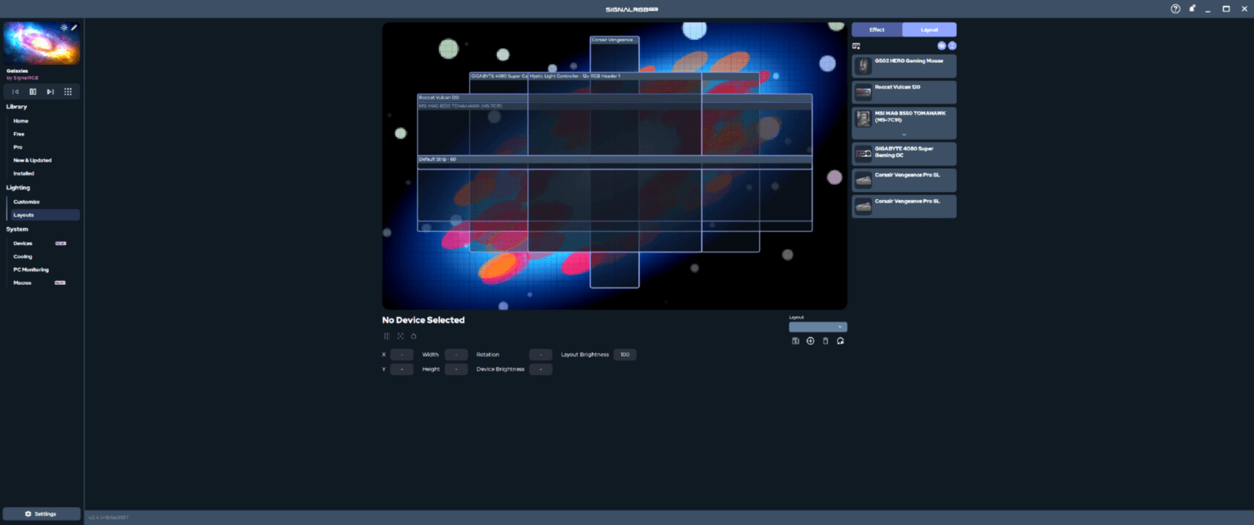Open the effect playlist grid icon
Viewport: 1254px width, 525px height.
pos(68,91)
